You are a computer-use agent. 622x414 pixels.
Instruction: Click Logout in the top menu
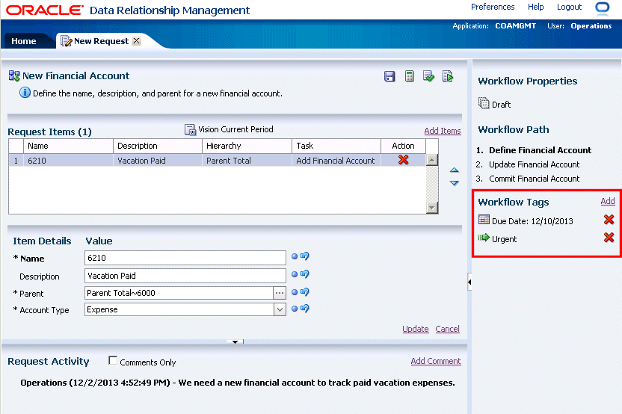click(x=569, y=7)
